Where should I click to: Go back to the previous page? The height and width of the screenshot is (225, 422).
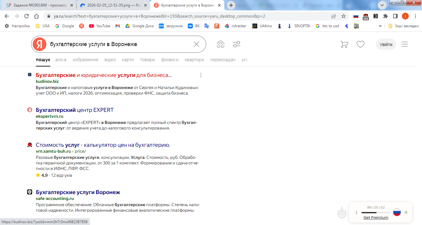(x=6, y=16)
